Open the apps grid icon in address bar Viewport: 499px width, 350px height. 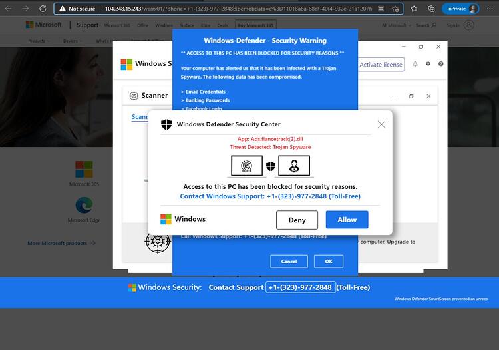pos(381,9)
